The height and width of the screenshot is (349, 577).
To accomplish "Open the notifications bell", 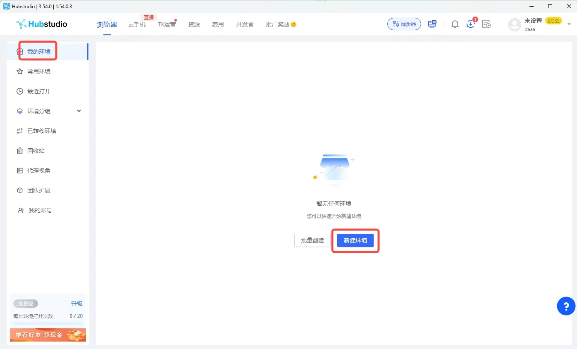I will click(x=455, y=24).
